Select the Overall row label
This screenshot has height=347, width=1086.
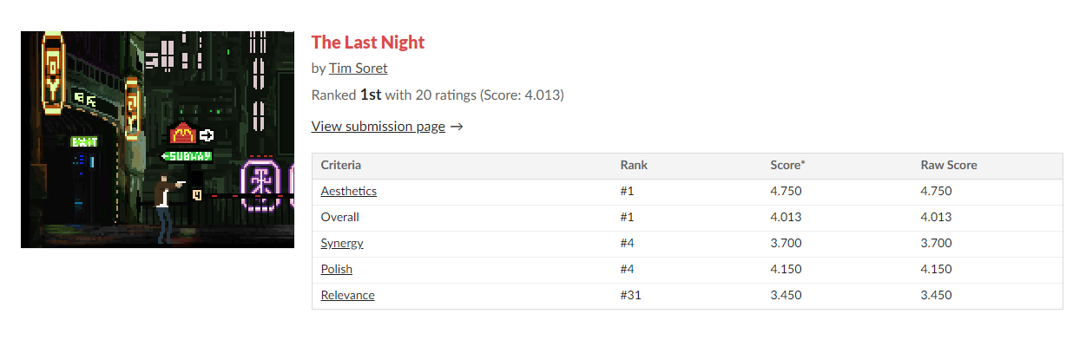[339, 217]
